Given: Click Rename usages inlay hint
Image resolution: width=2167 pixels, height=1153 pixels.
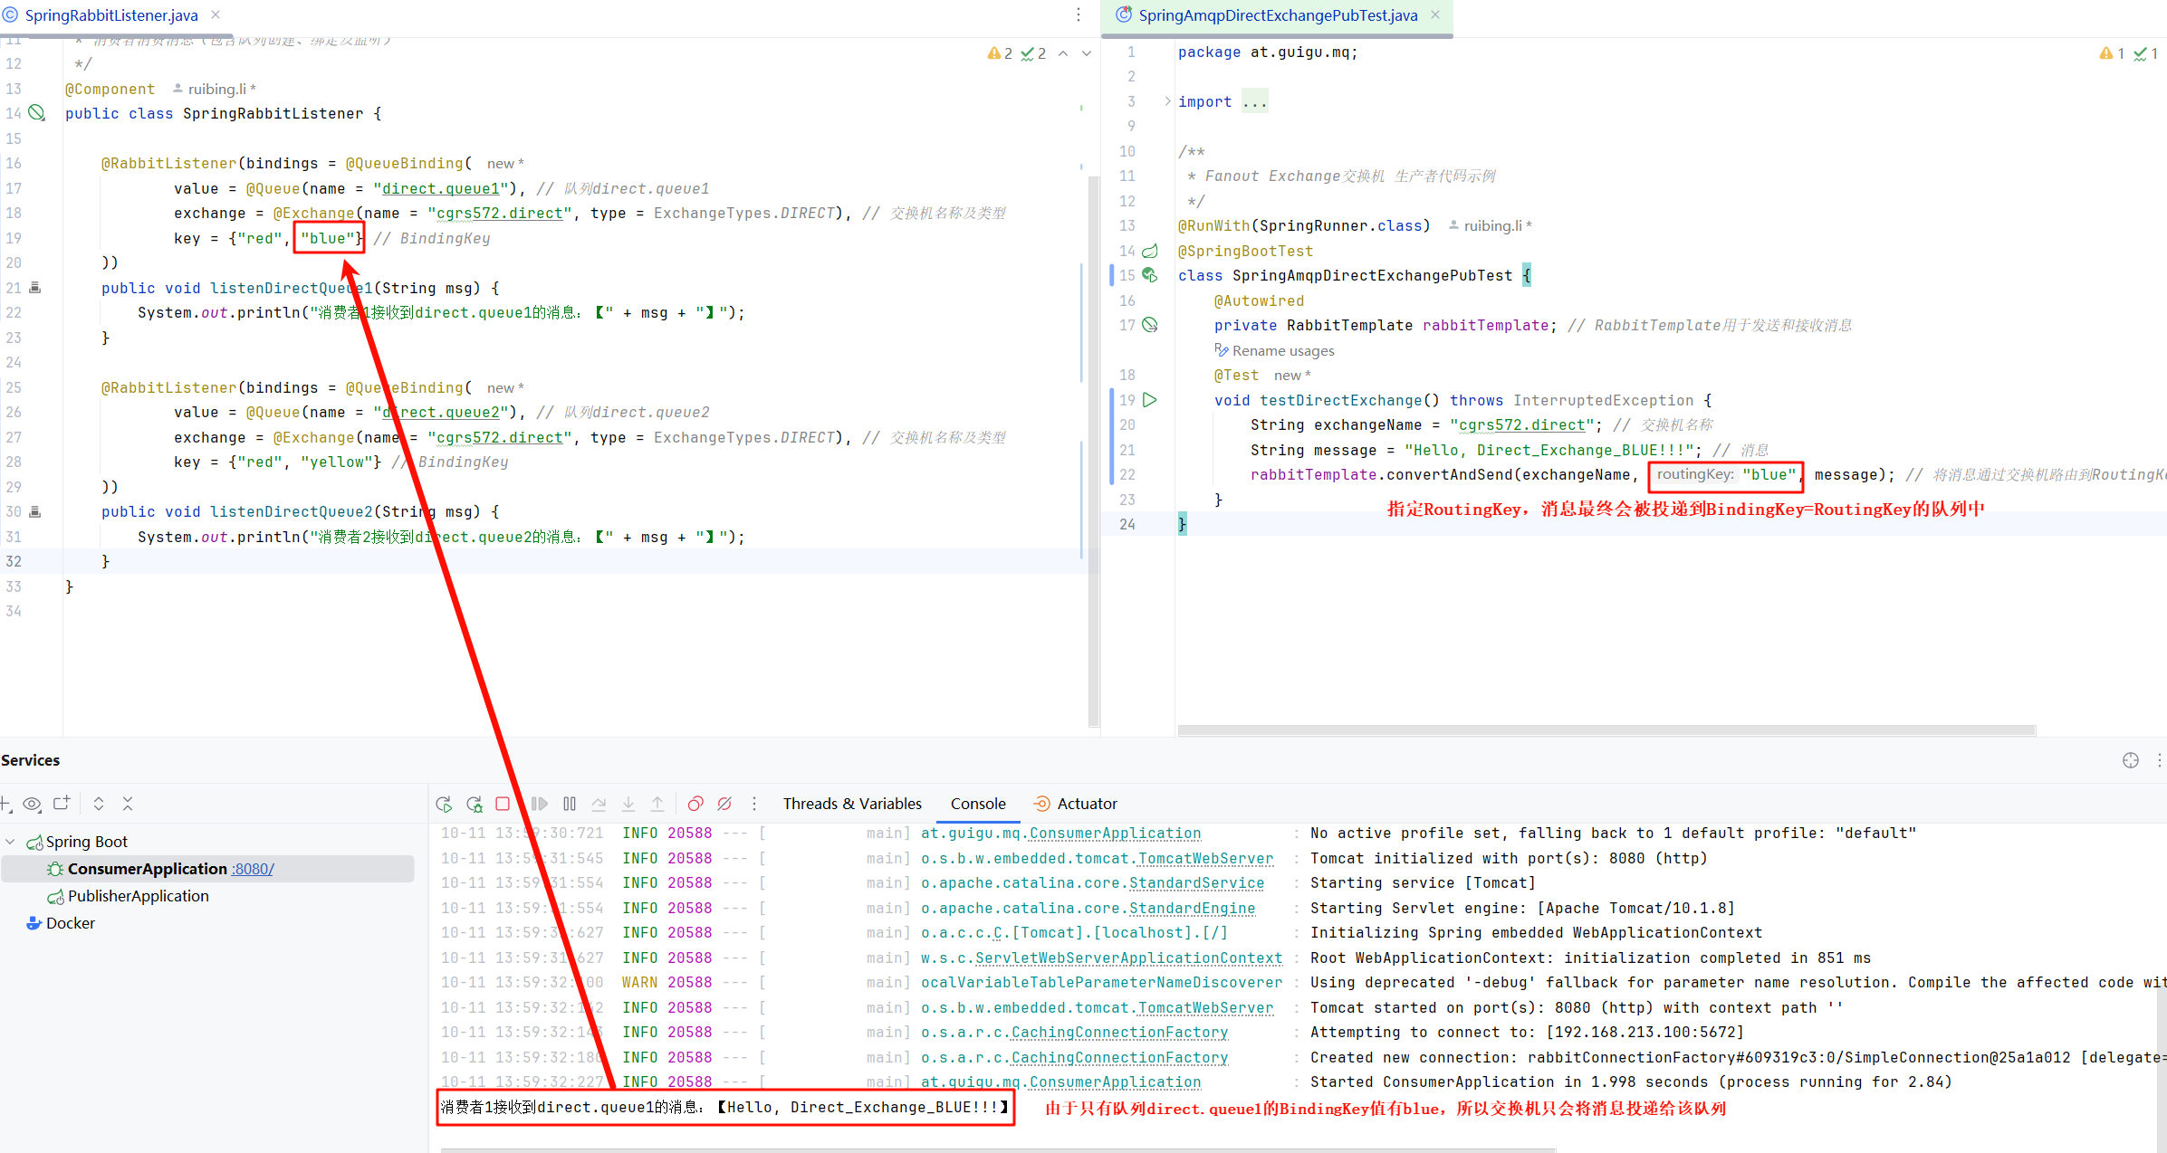Looking at the screenshot, I should tap(1282, 351).
